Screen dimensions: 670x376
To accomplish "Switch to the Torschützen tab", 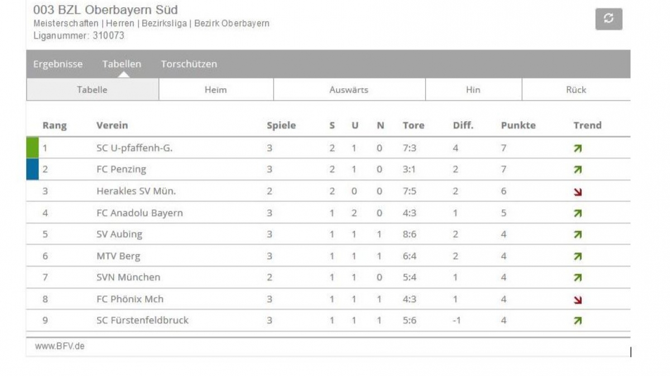I will (x=189, y=64).
